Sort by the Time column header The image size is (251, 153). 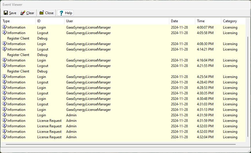[x=208, y=21]
